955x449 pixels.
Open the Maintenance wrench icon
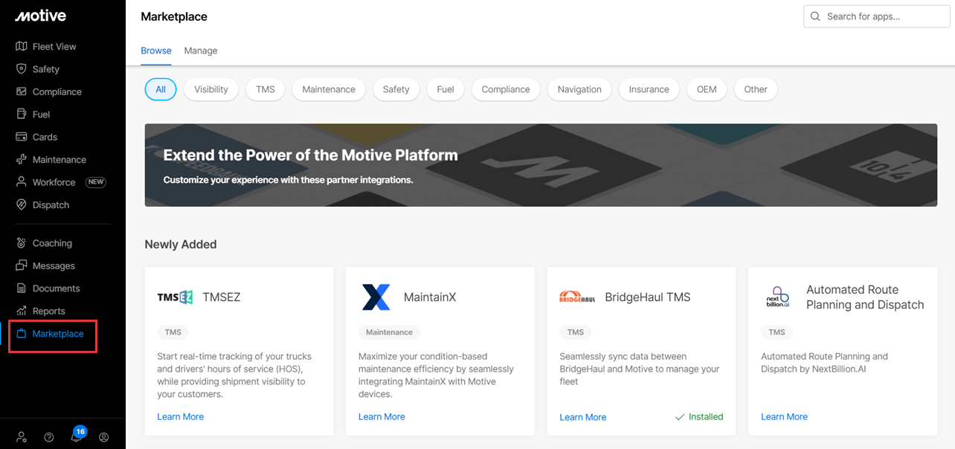(21, 160)
